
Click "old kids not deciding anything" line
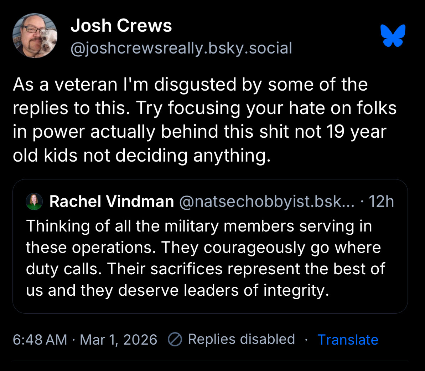(141, 155)
